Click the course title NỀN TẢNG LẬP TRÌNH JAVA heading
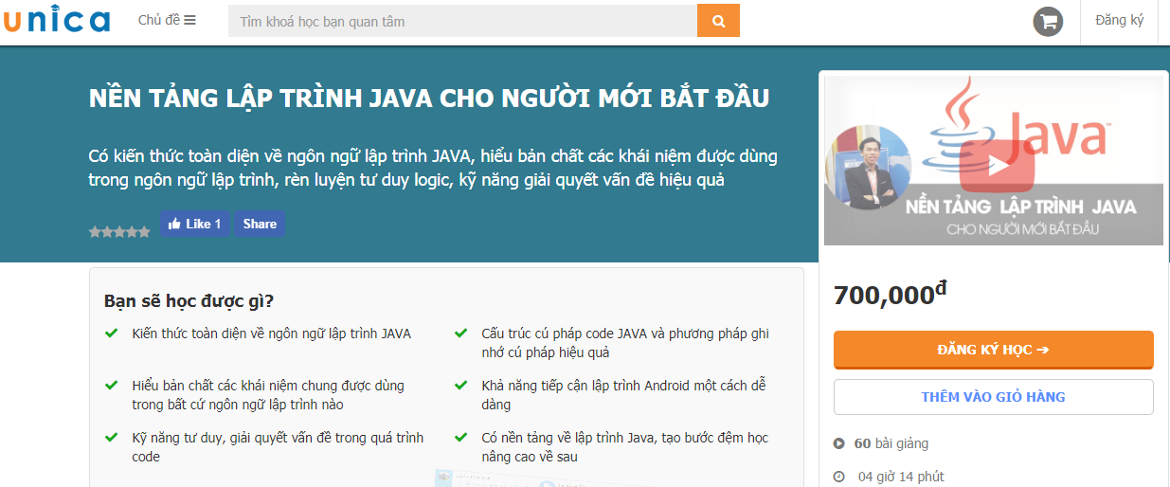Viewport: 1170px width, 487px height. (x=429, y=99)
